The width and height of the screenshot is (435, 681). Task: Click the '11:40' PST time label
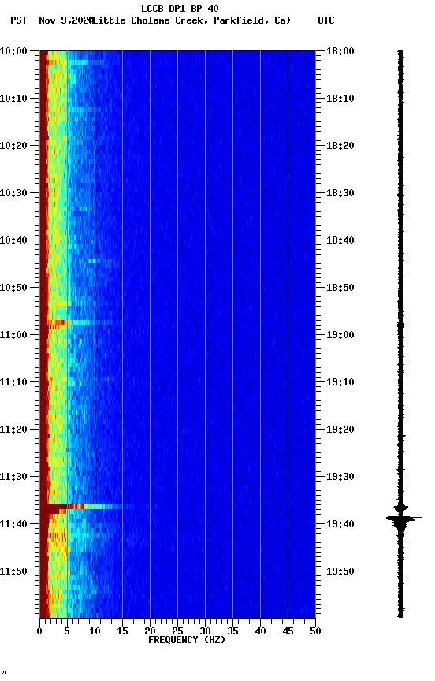pos(13,524)
